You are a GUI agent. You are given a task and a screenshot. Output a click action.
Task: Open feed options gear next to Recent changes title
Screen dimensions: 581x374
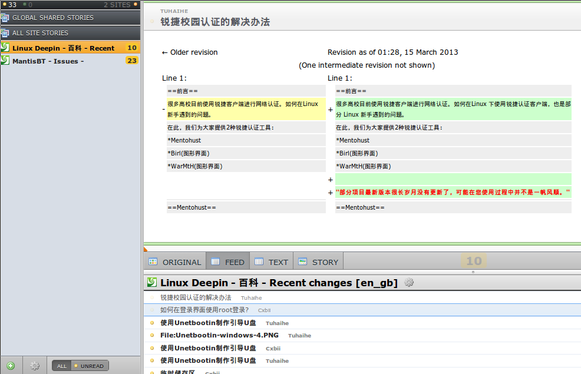point(409,283)
